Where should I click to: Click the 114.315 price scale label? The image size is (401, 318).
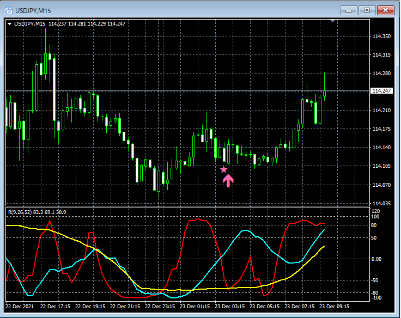pos(381,54)
